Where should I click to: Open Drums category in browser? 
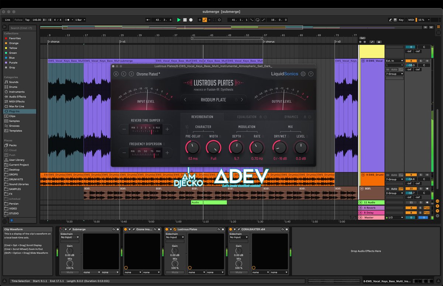click(13, 87)
